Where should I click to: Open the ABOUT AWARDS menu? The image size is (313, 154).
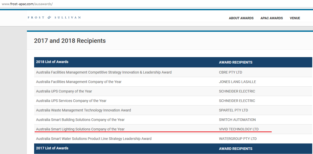pos(241,18)
